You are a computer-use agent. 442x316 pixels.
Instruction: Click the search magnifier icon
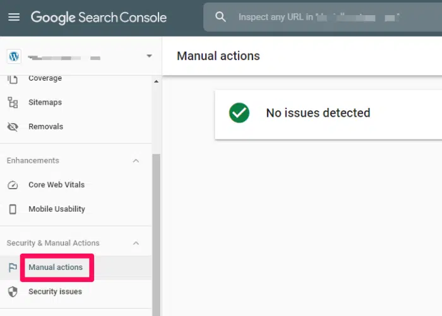[x=220, y=17]
